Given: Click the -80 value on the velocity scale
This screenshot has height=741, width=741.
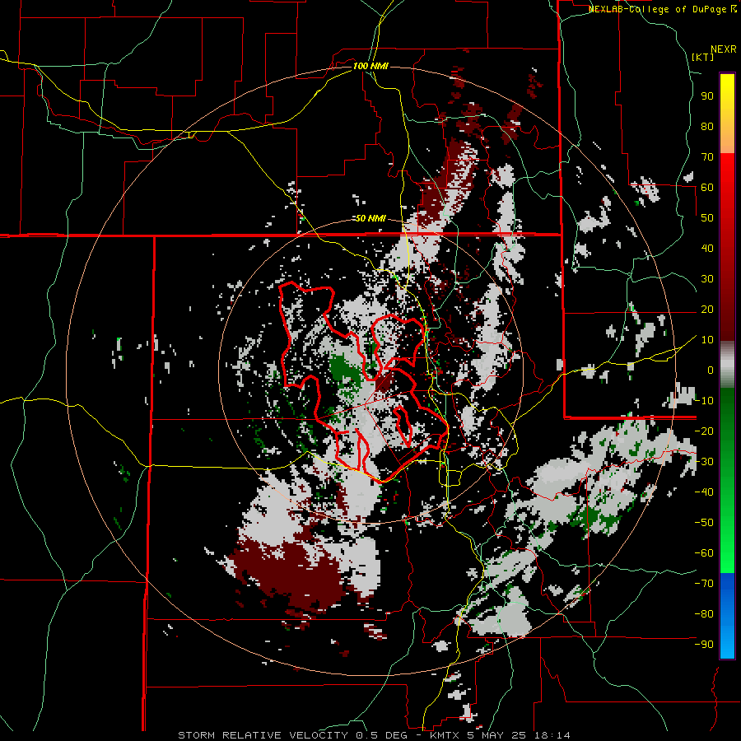Looking at the screenshot, I should 704,614.
